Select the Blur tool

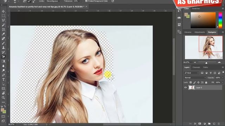[x=3, y=66]
